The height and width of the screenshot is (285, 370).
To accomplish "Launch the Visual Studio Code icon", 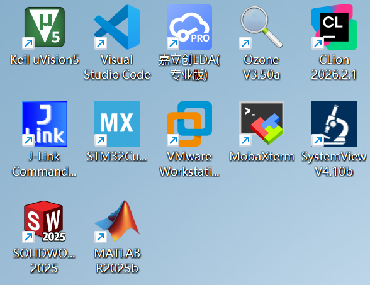I will (x=117, y=27).
